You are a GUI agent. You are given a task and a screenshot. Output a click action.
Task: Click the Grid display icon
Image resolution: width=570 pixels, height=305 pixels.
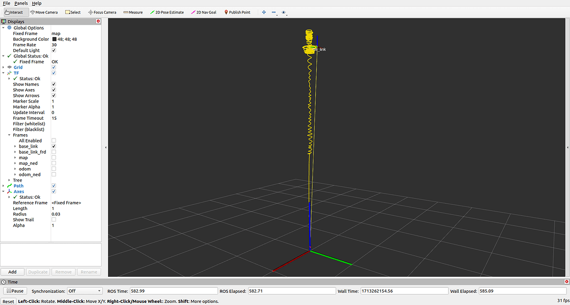tap(9, 67)
